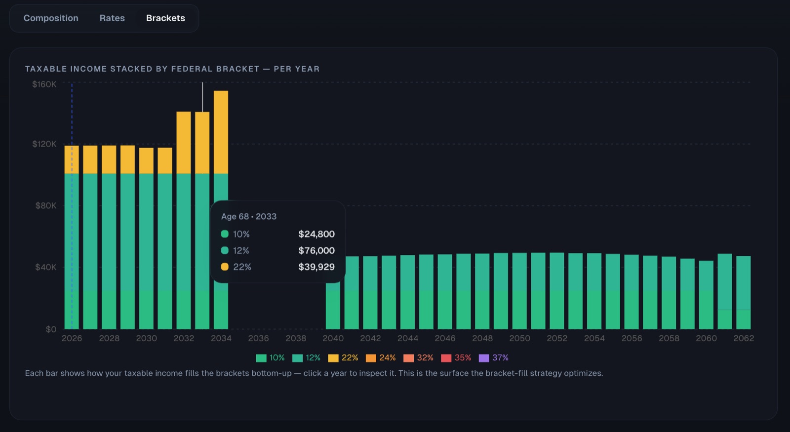Inspect the 2054 income bar
The height and width of the screenshot is (432, 790).
594,291
